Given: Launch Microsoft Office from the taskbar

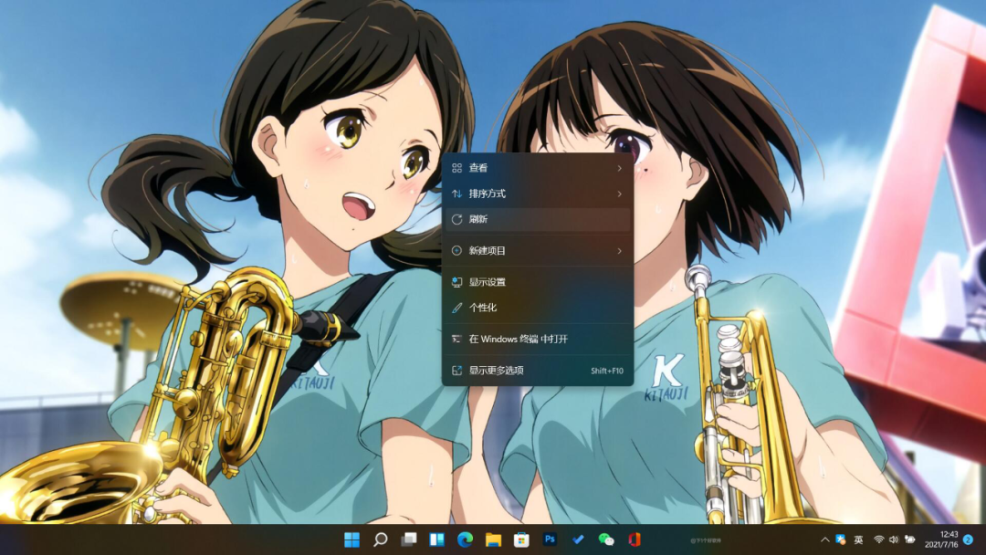Looking at the screenshot, I should [x=634, y=539].
